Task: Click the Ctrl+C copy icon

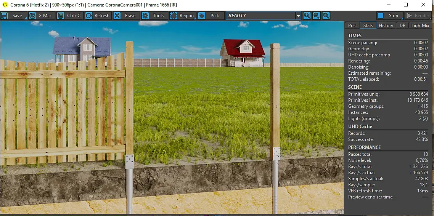Action: click(60, 16)
